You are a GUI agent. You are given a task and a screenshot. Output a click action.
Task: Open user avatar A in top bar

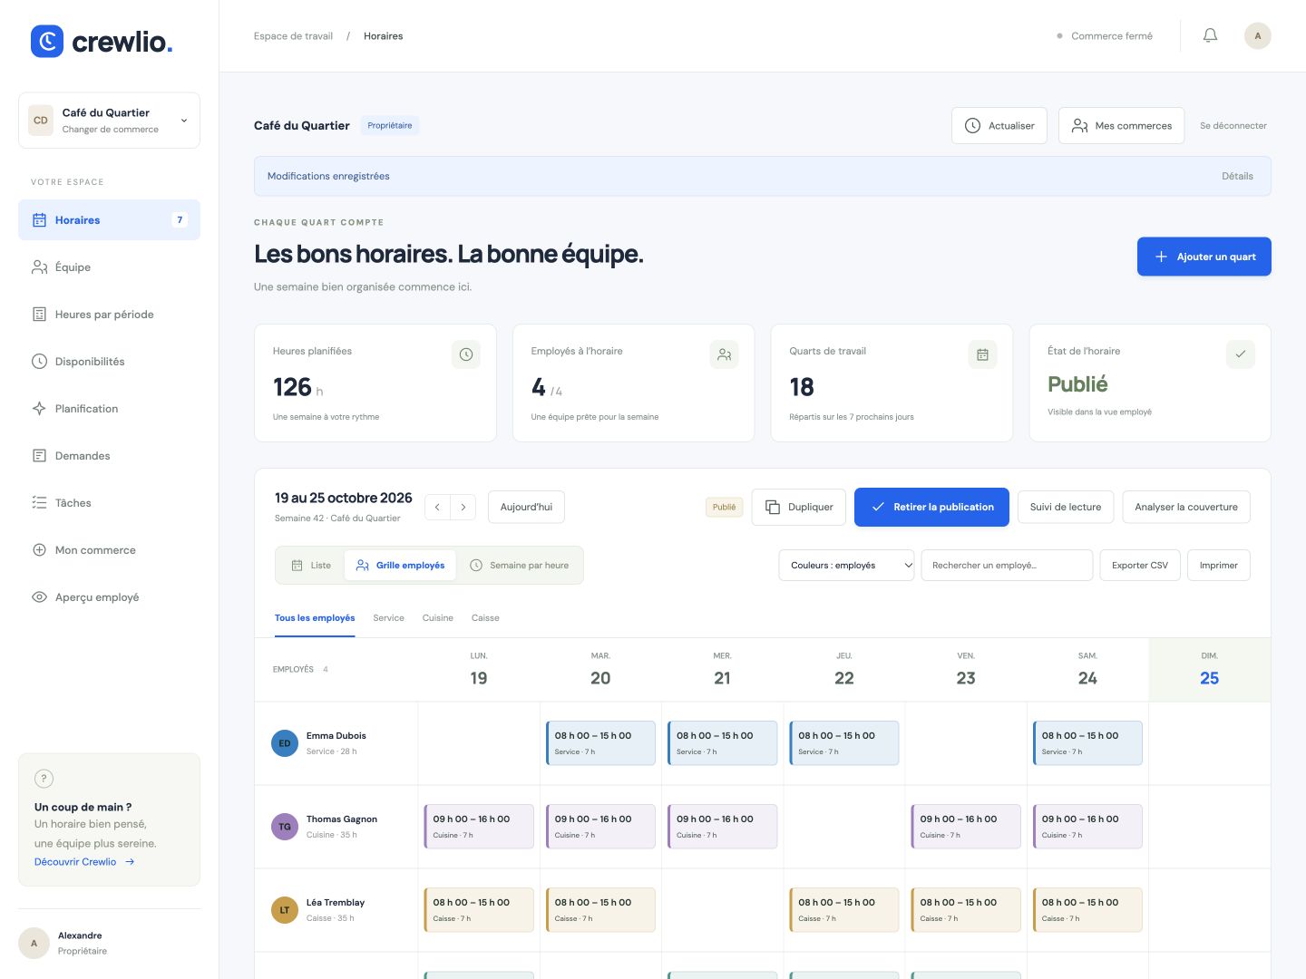point(1257,35)
